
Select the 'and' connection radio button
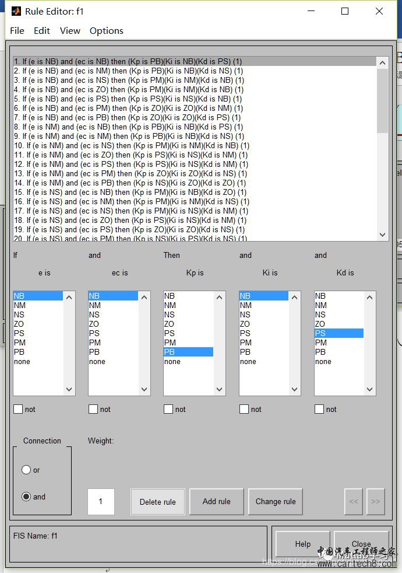26,496
